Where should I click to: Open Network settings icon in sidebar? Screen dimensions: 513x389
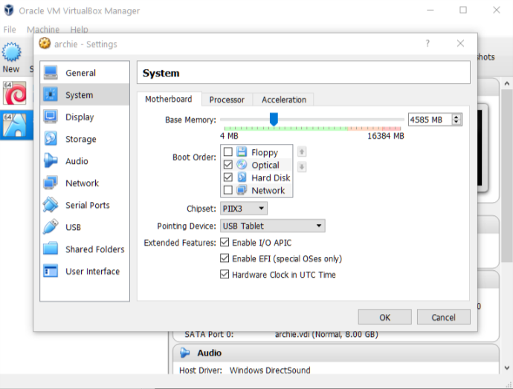51,183
